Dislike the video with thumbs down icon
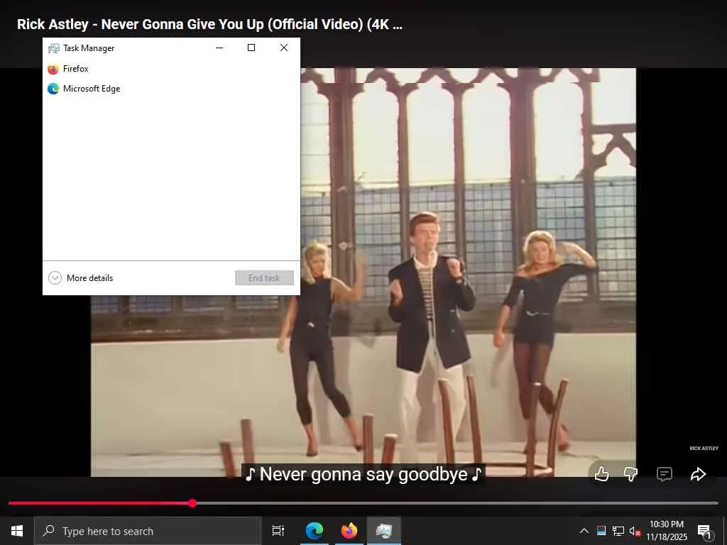The image size is (727, 545). (x=630, y=473)
